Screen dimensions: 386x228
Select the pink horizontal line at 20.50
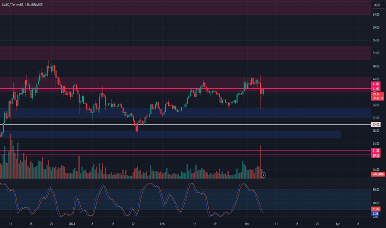tap(186, 155)
